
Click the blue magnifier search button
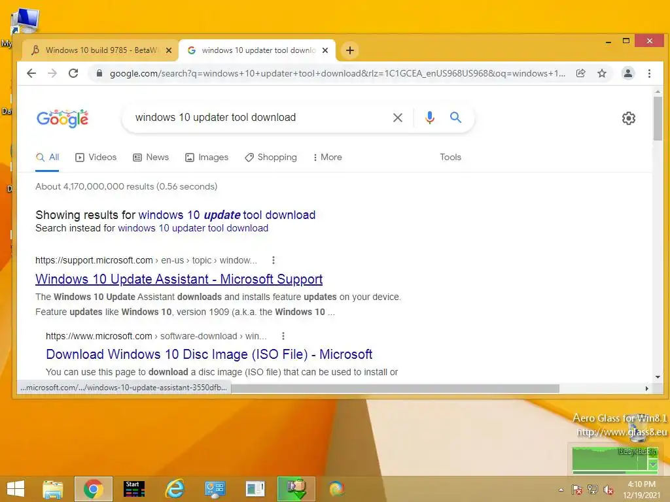(x=455, y=118)
